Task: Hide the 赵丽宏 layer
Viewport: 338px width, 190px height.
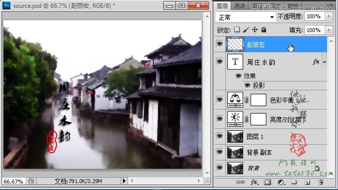Action: 220,44
